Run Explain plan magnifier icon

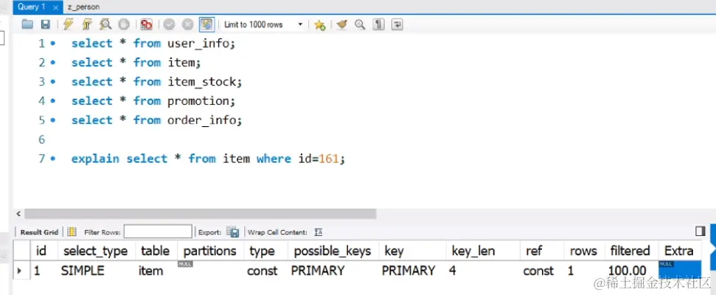tap(105, 24)
